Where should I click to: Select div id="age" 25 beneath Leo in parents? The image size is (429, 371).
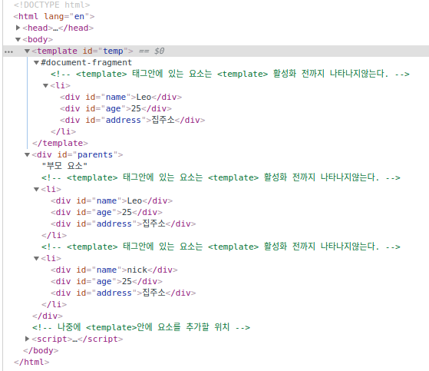coord(107,213)
